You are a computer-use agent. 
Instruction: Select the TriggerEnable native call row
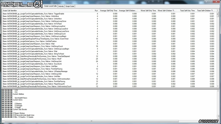[x=108, y=14]
